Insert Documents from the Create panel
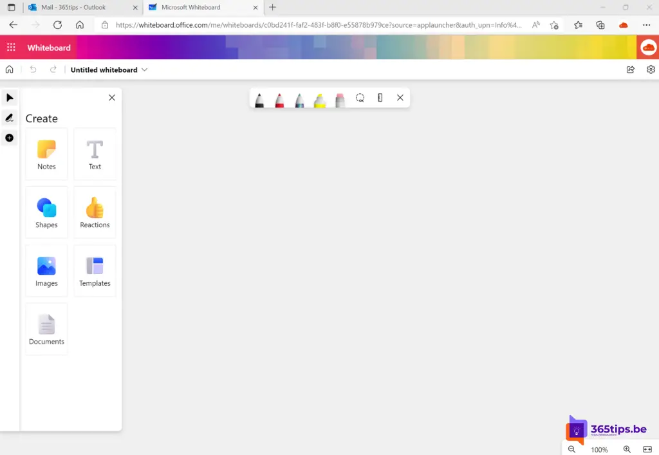The width and height of the screenshot is (659, 455). point(46,329)
